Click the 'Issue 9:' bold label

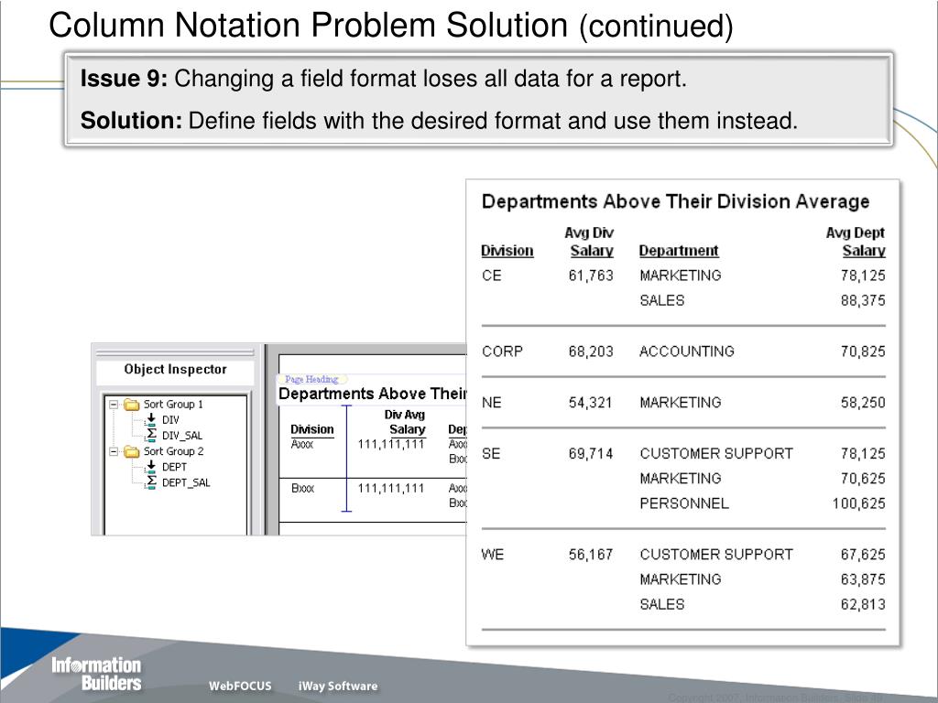coord(124,79)
